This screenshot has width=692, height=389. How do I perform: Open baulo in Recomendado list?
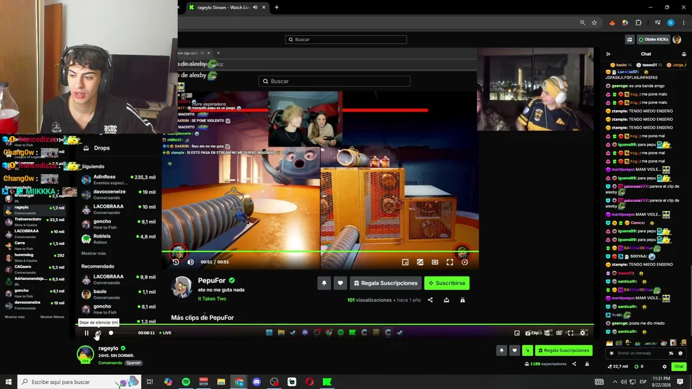(118, 294)
